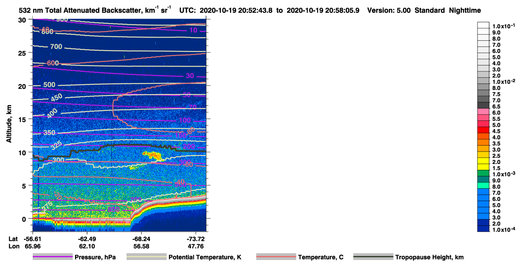
Task: Select the end UTC time 2020-10-19 20:58:05.9
Action: tap(323, 10)
